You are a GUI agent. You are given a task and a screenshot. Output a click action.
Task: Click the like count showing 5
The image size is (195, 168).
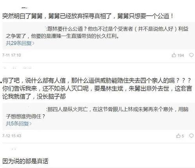[x=183, y=136]
